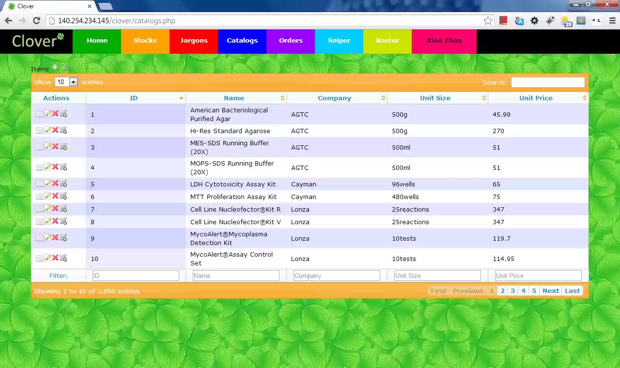Open the Orders section in the navigation
620x368 pixels.
pyautogui.click(x=291, y=41)
